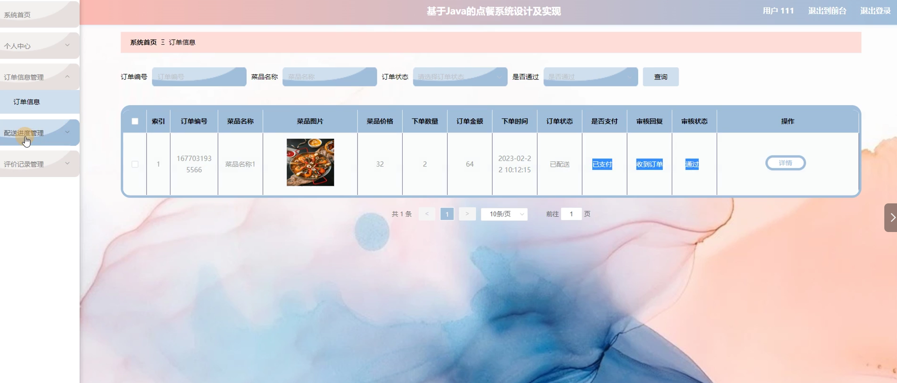Expand the 配送进度管理 sidebar menu
Image resolution: width=897 pixels, height=383 pixels.
coord(39,133)
